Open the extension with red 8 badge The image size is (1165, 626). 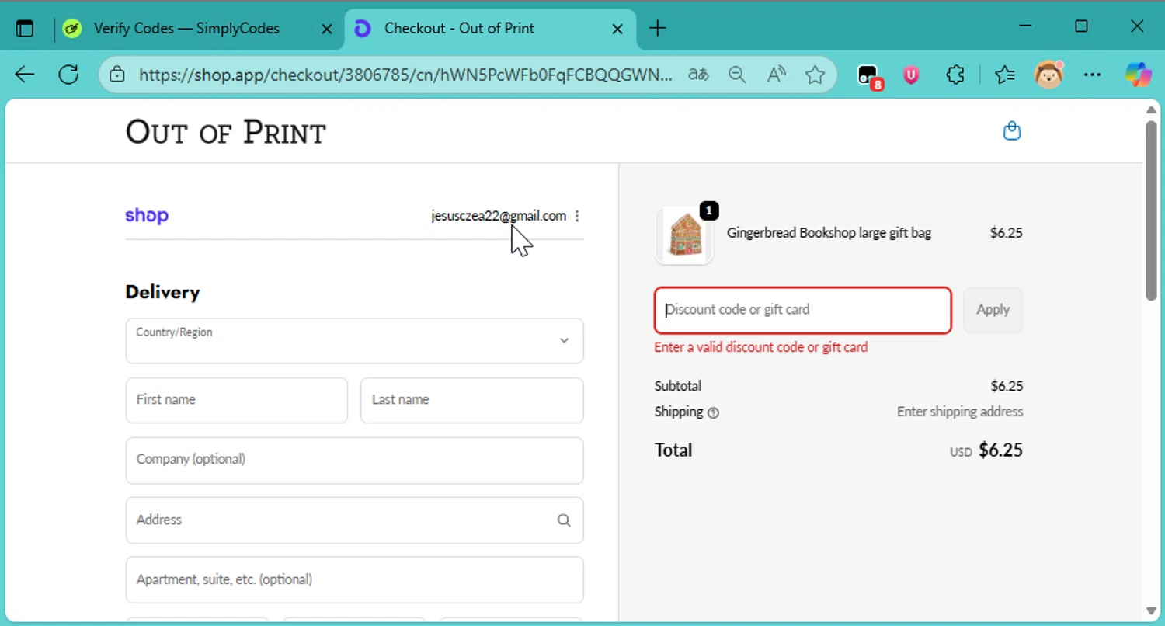pyautogui.click(x=869, y=75)
